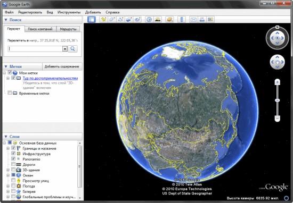Viewport: 293px width, 203px height.
Task: Look right arrow on the look joystick
Action: coord(282,38)
